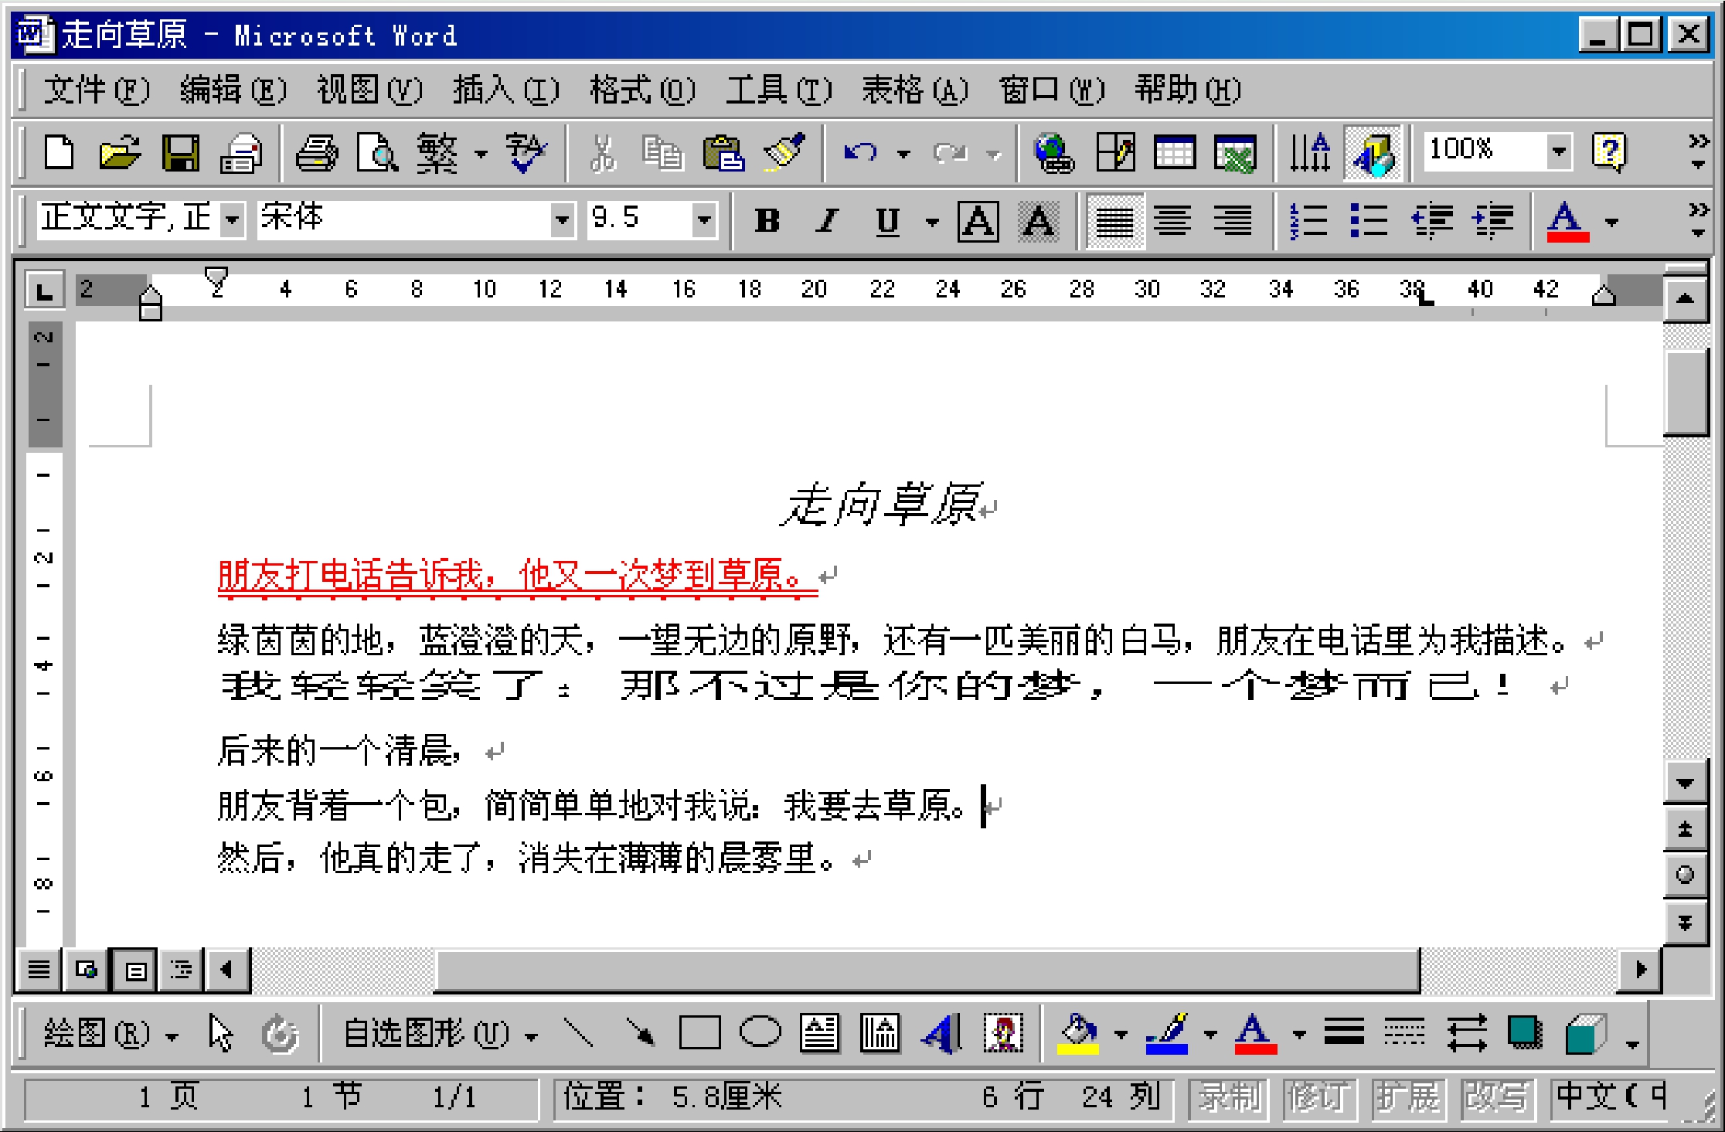Select the Format Painter brush icon

(x=785, y=152)
